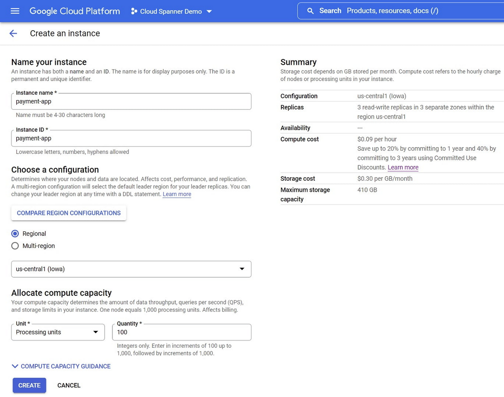
Task: Open the us-central1 (Iowa) region dropdown
Action: pyautogui.click(x=131, y=269)
